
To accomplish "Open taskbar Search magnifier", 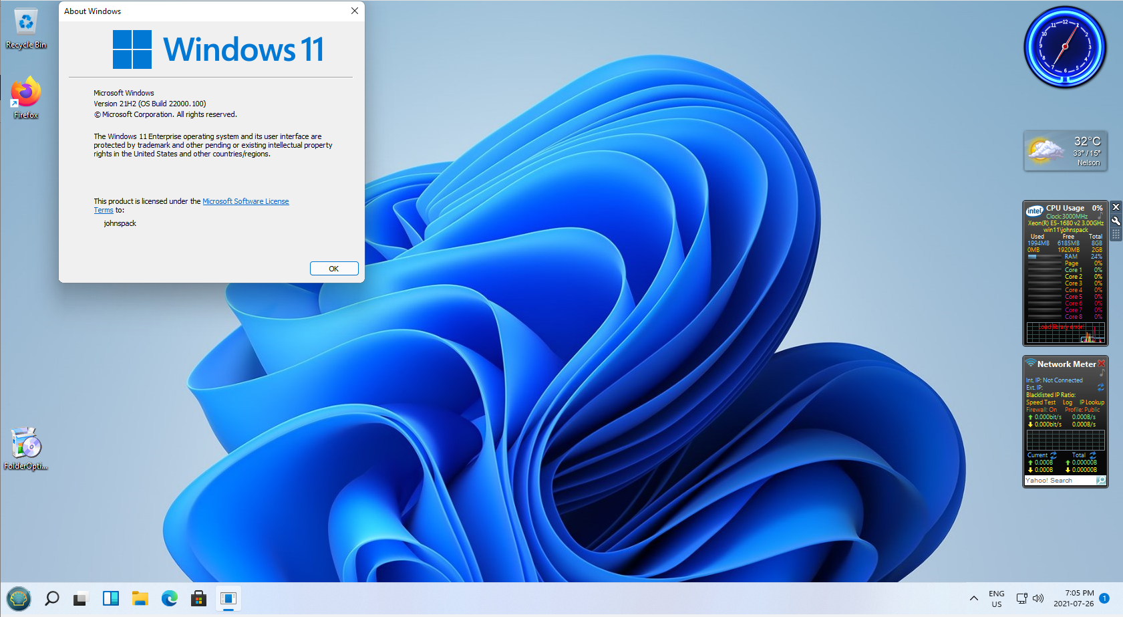I will 51,598.
